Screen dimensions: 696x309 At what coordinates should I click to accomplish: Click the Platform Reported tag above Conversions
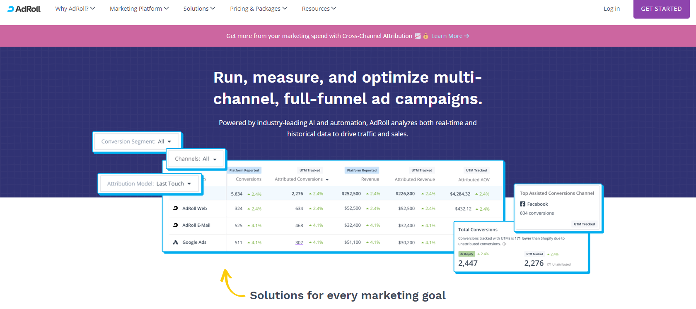tap(244, 170)
